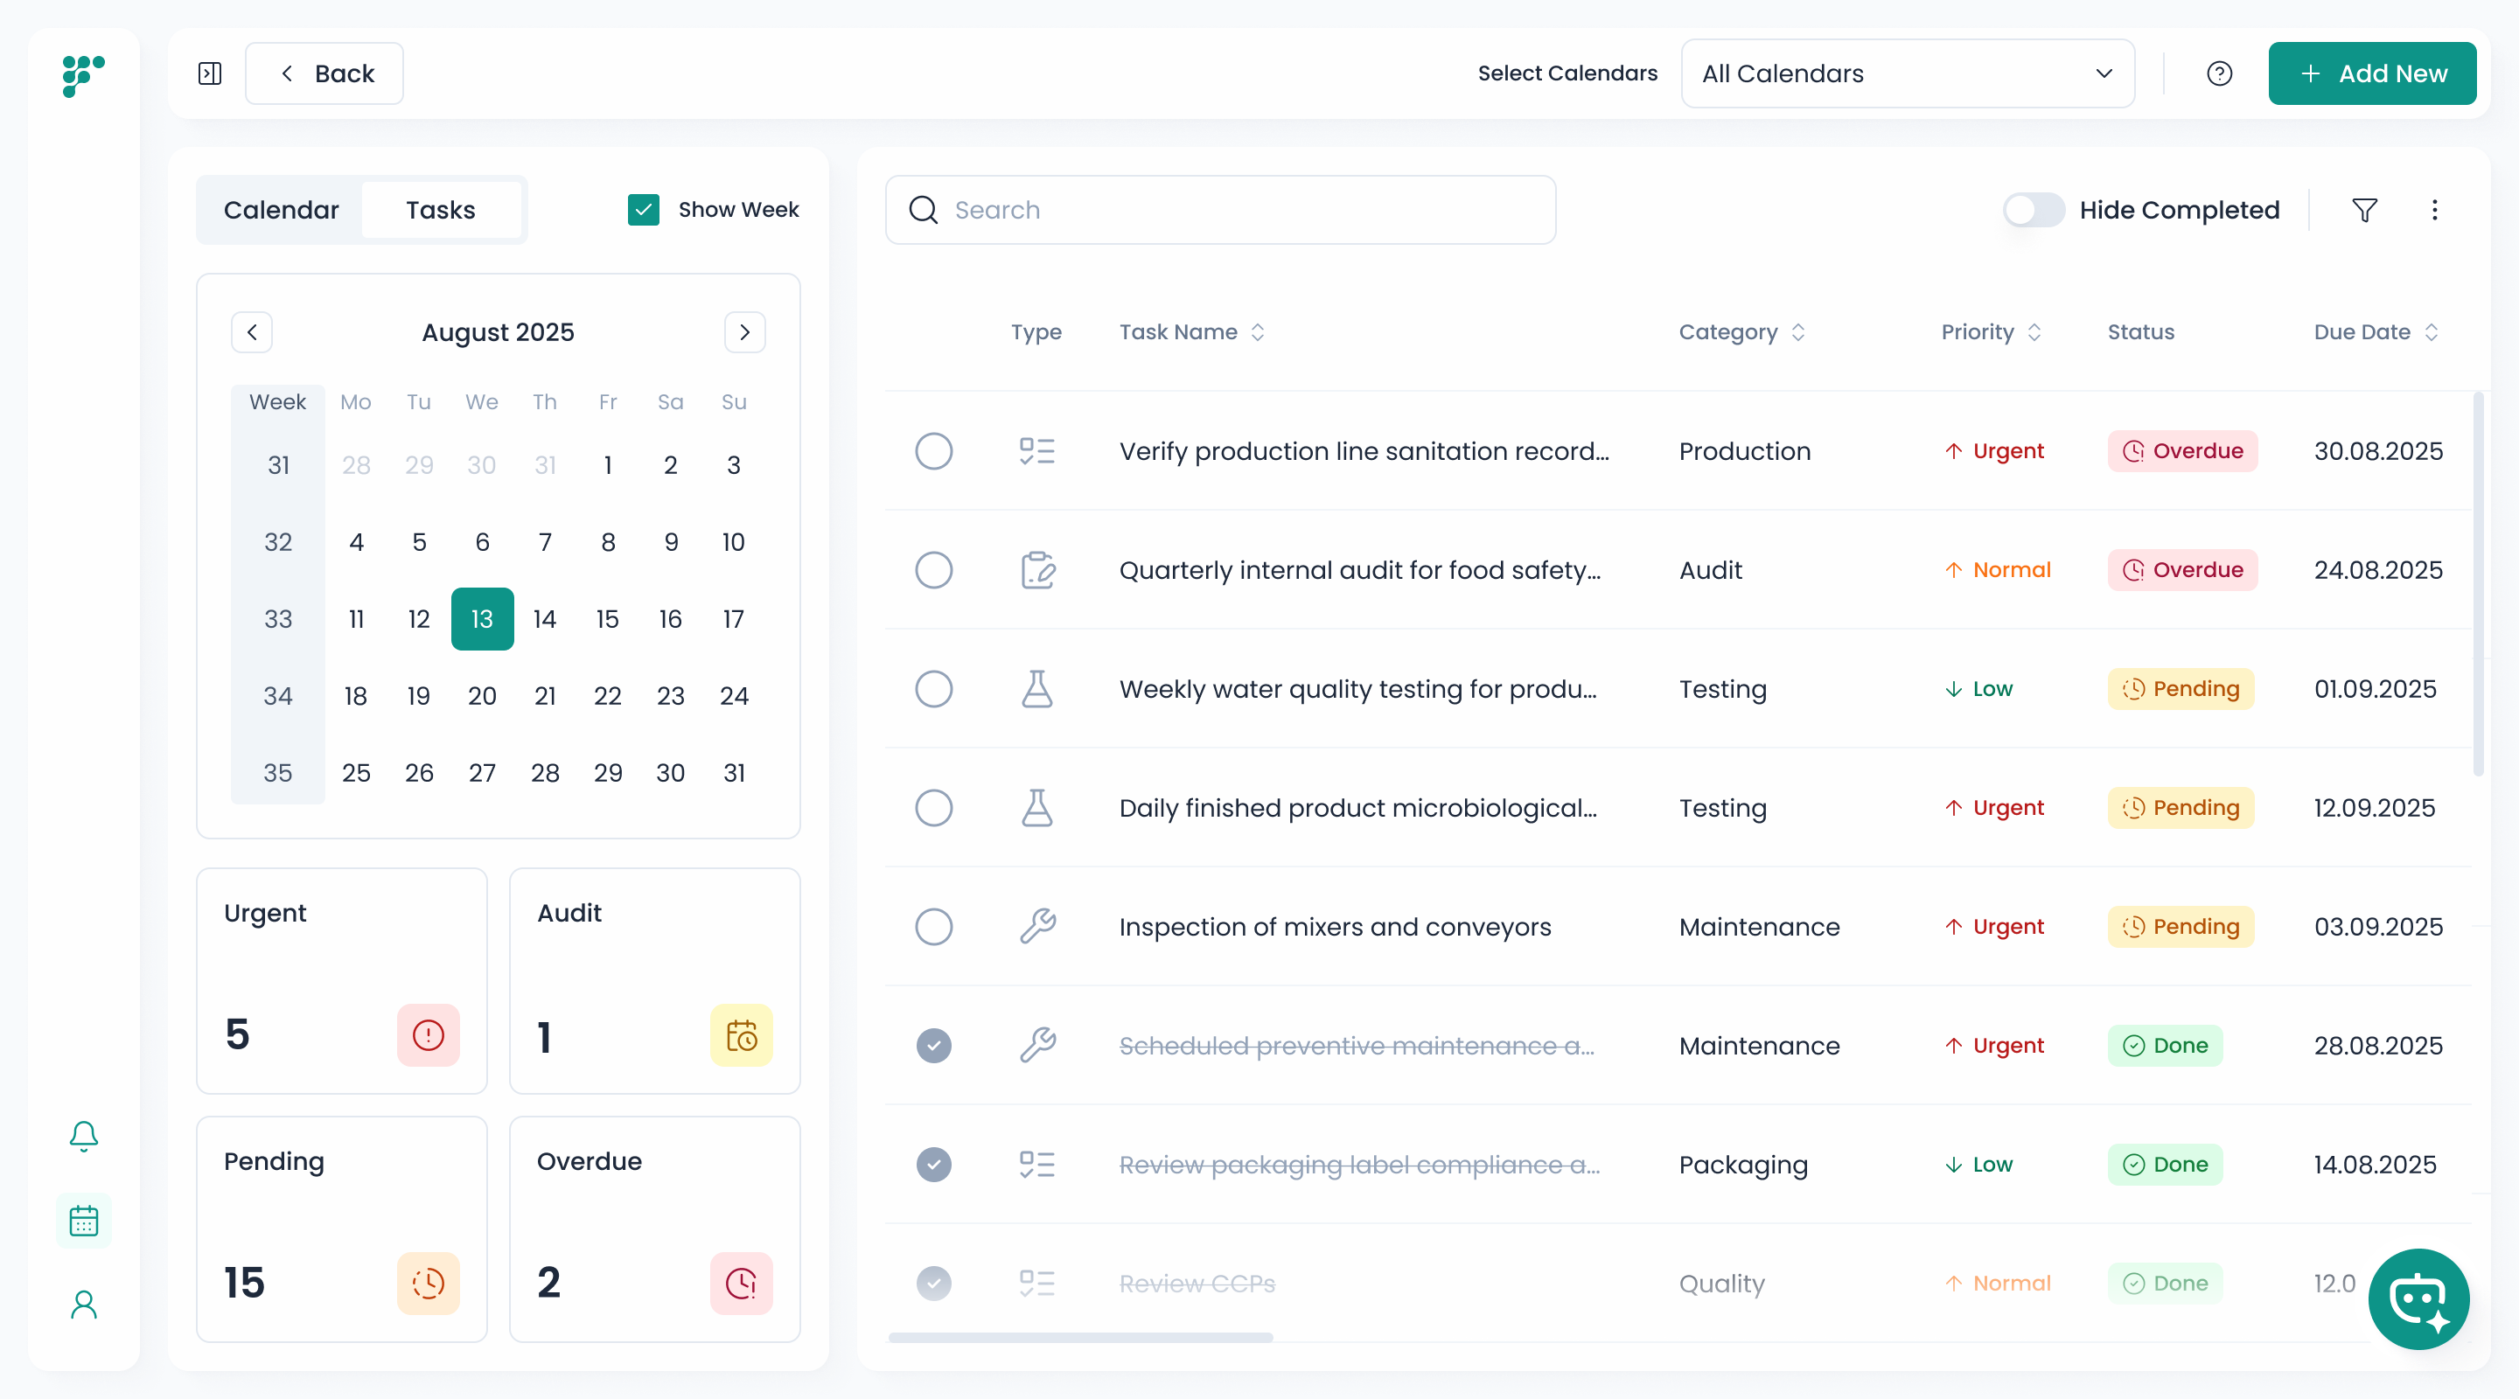Open the filter funnel icon
Viewport: 2519px width, 1399px height.
2363,209
